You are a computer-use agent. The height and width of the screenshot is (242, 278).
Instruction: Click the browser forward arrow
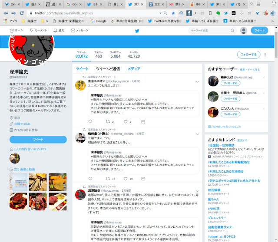click(x=13, y=13)
